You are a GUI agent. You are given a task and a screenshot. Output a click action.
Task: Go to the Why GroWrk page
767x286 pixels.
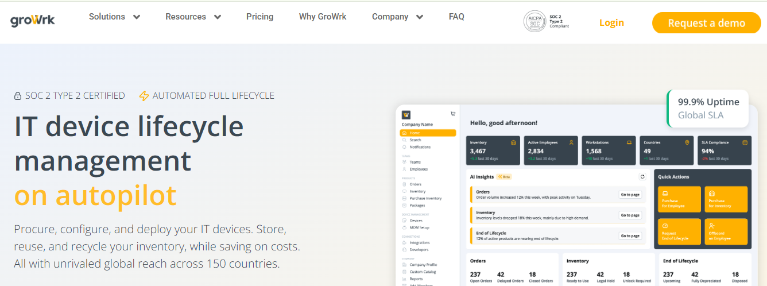click(x=323, y=17)
